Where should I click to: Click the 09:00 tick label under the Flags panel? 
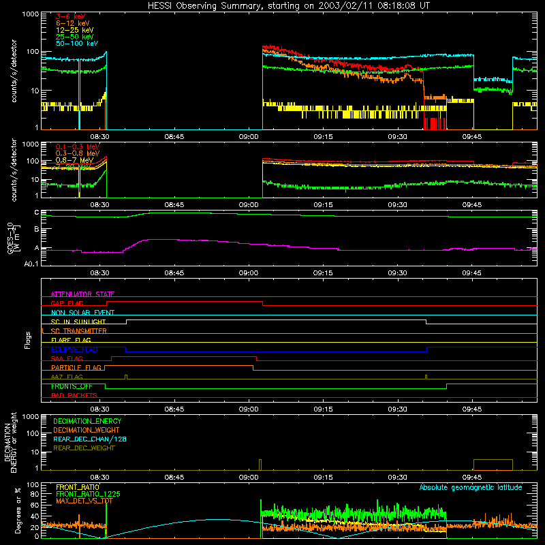click(x=249, y=409)
